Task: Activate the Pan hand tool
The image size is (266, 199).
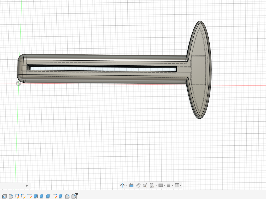Action: (x=138, y=185)
